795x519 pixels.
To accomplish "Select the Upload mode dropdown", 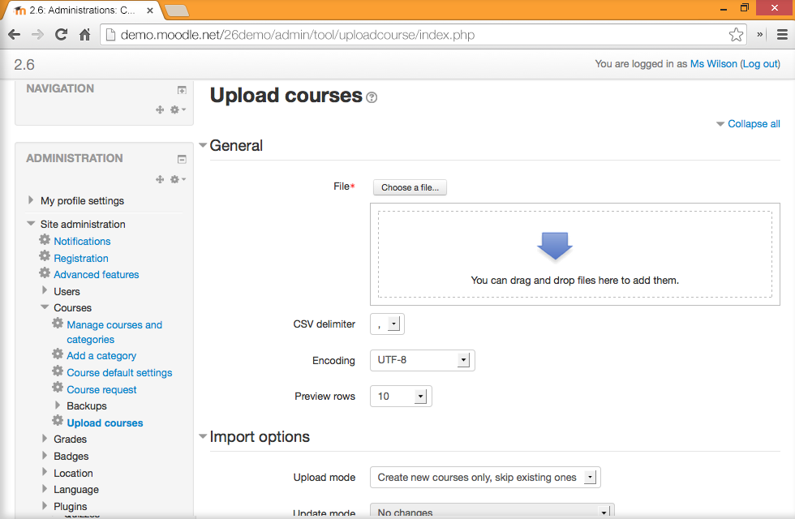I will [x=484, y=478].
